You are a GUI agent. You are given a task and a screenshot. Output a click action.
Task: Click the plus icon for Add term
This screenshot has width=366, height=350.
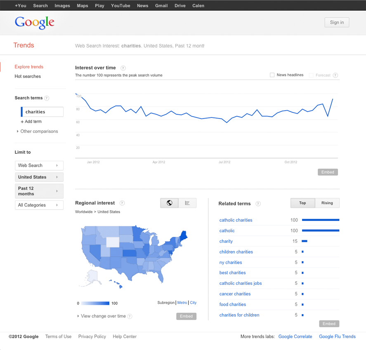[x=22, y=122]
